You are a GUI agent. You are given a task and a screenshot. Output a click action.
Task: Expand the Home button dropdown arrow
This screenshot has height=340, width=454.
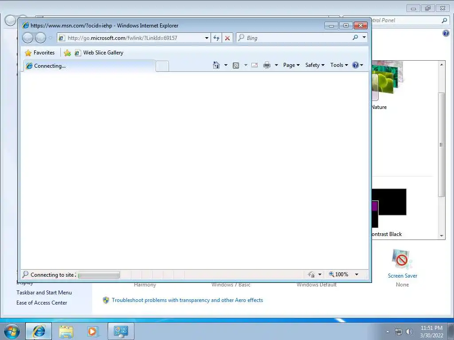(x=226, y=65)
